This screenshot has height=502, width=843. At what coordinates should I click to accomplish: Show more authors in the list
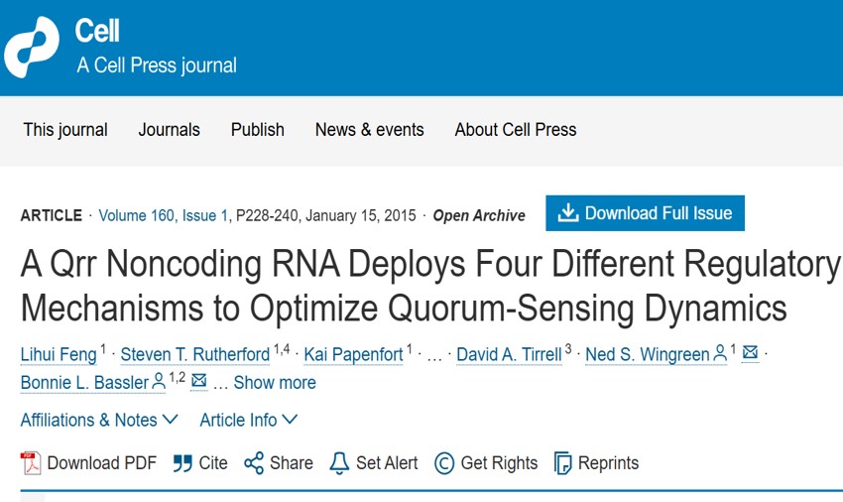[275, 383]
